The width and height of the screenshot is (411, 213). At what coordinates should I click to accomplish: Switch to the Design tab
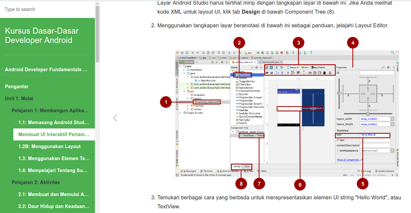point(237,166)
